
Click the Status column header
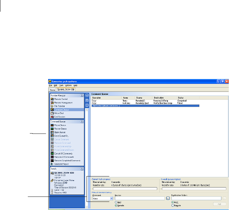[188, 98]
